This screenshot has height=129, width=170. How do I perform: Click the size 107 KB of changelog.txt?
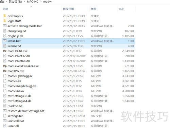(129, 31)
